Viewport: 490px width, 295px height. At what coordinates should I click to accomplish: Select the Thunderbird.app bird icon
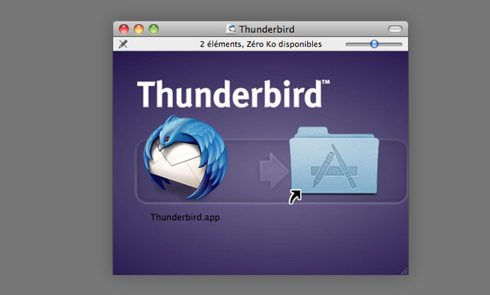click(186, 157)
